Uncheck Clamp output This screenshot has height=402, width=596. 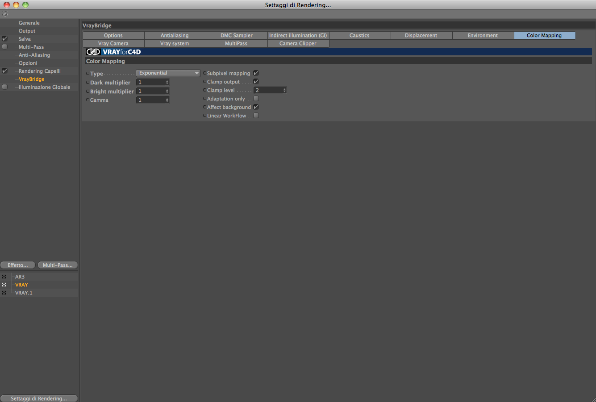[256, 81]
